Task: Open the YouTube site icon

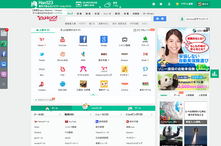Action: 63,39
